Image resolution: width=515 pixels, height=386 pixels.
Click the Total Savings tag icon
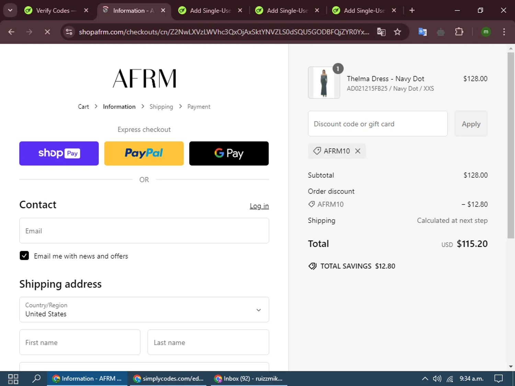(x=312, y=266)
